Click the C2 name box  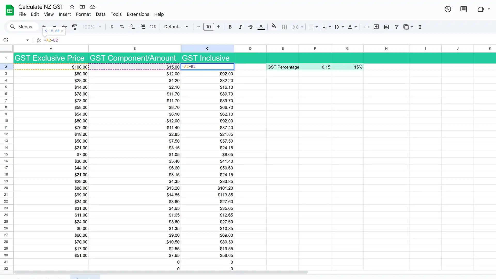point(16,40)
